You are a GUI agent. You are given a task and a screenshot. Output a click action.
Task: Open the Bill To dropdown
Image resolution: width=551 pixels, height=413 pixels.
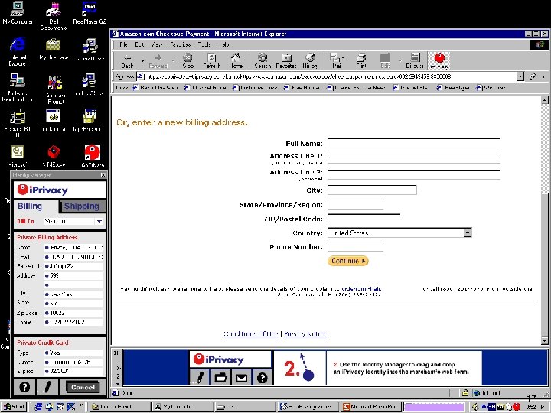(x=99, y=221)
